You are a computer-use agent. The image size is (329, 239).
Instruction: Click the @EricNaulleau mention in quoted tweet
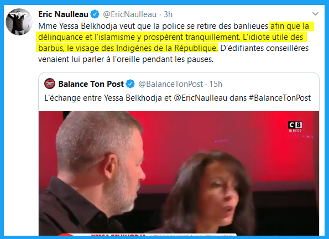[x=201, y=98]
